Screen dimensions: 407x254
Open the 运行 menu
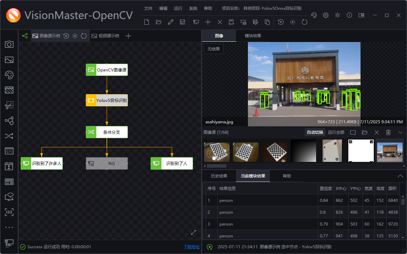178,8
